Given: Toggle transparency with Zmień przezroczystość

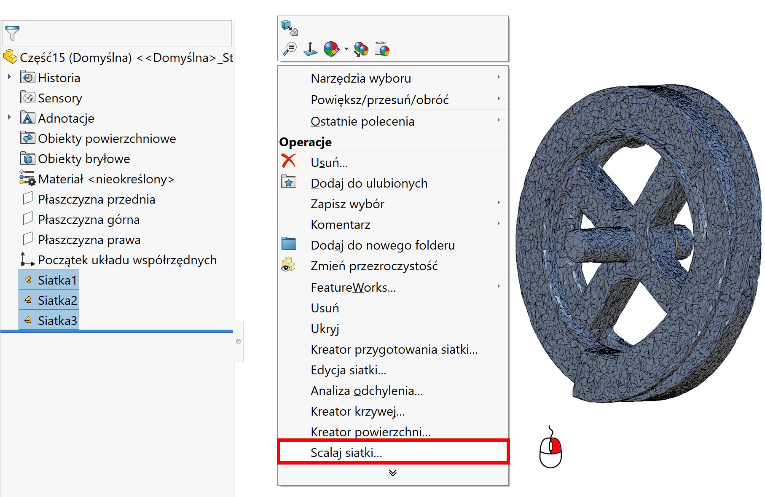Looking at the screenshot, I should [374, 266].
